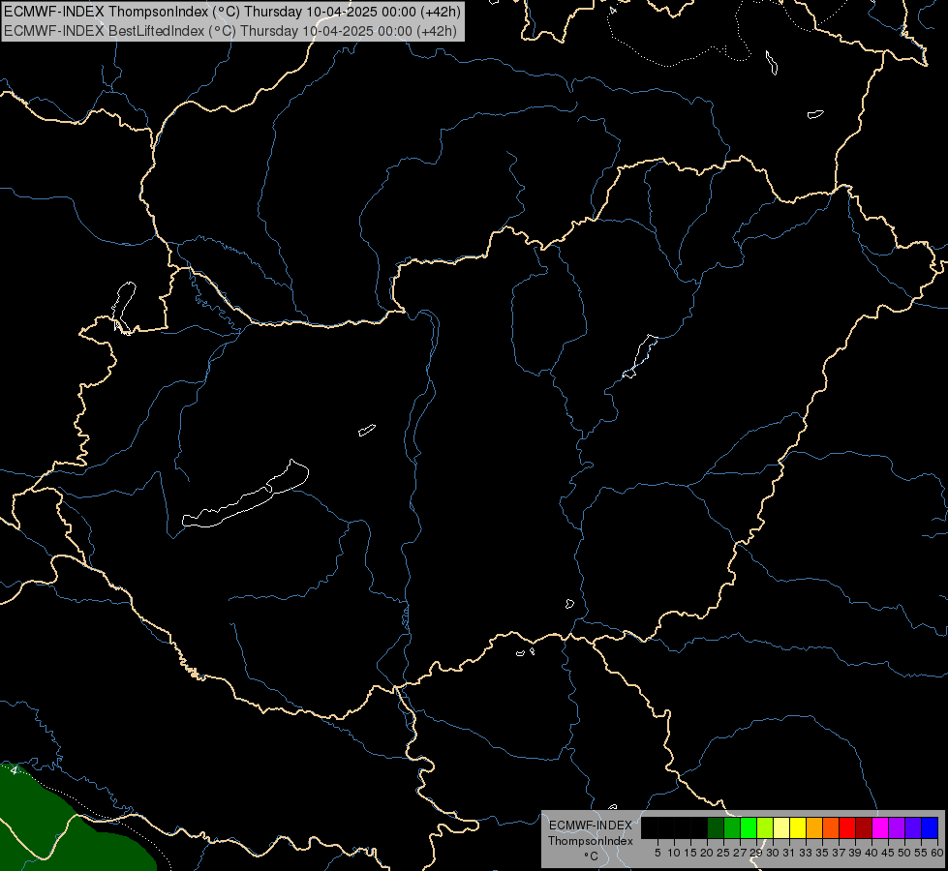This screenshot has width=948, height=871.
Task: Click the legend tick label 50
Action: [905, 853]
